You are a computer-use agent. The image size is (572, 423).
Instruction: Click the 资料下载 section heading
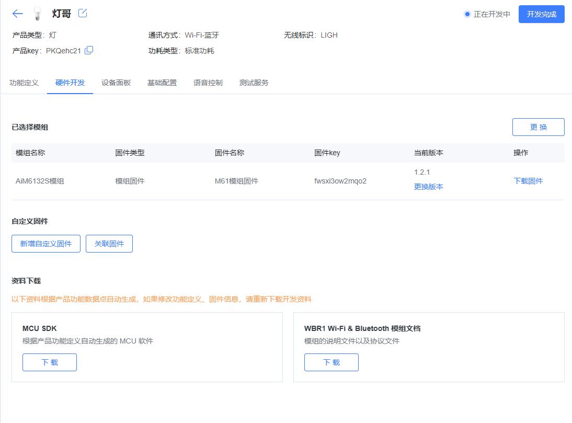[x=26, y=281]
